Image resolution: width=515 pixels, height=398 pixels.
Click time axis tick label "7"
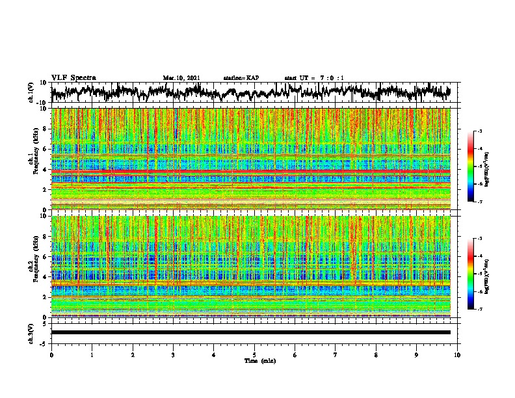coord(336,355)
